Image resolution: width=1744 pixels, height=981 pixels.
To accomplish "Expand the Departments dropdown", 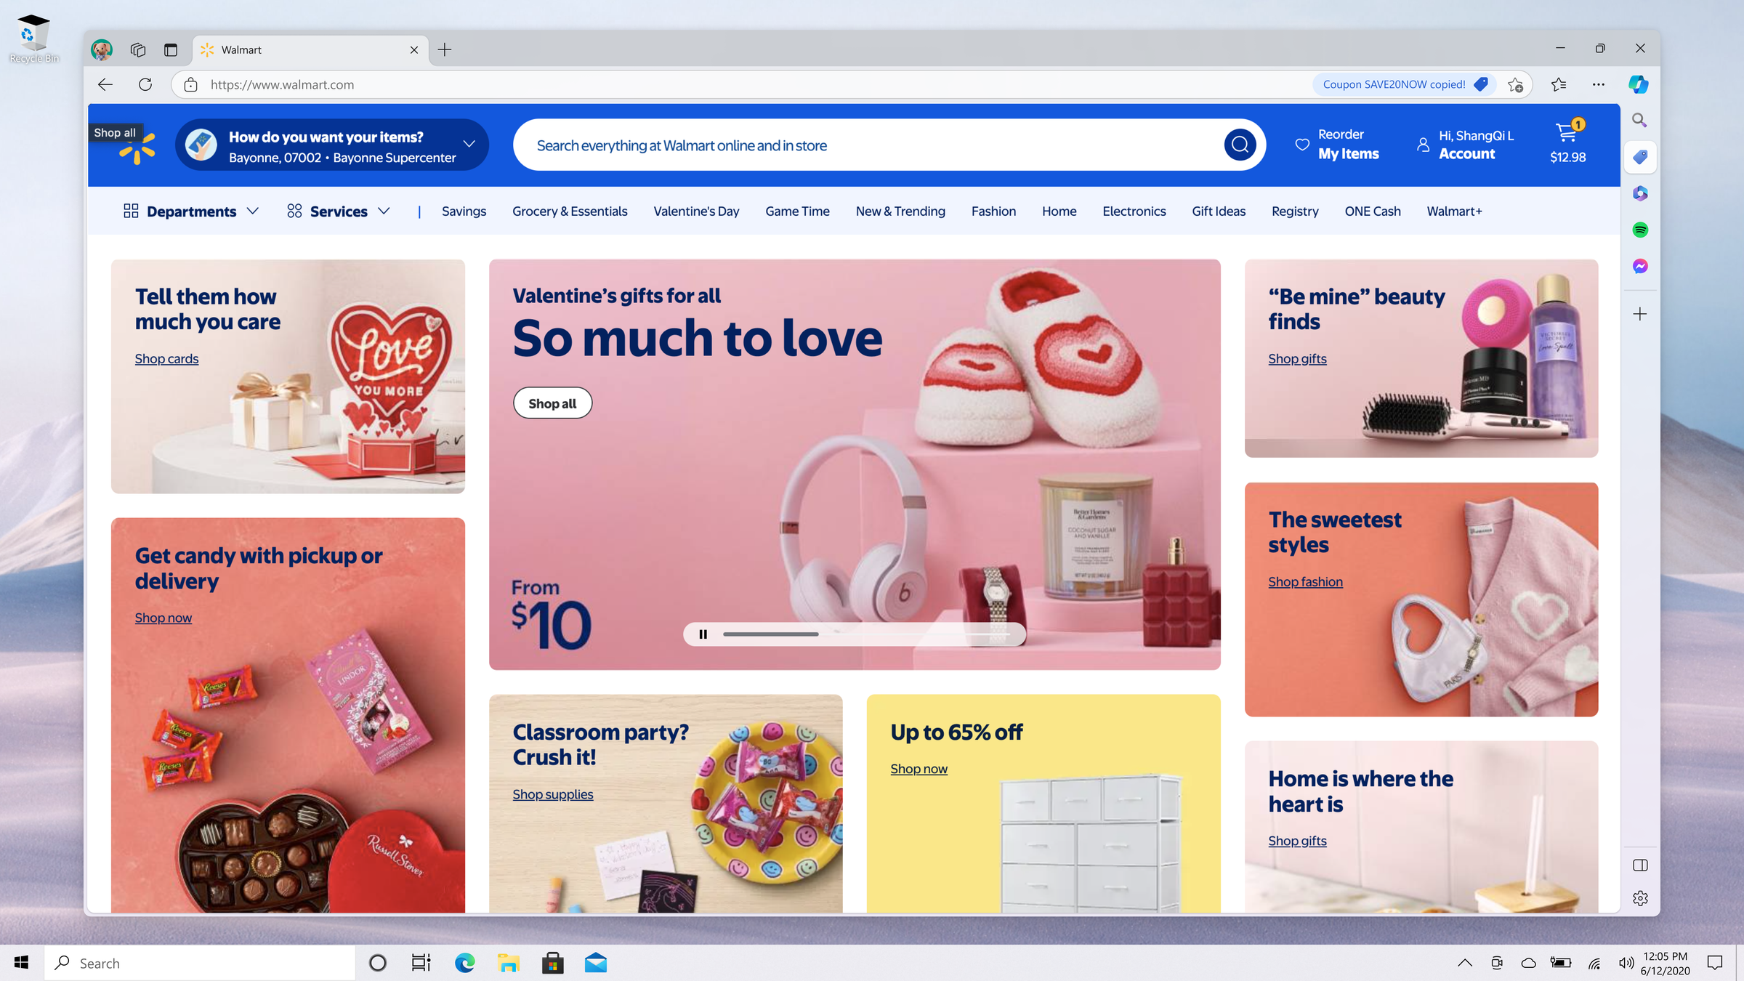I will click(191, 211).
